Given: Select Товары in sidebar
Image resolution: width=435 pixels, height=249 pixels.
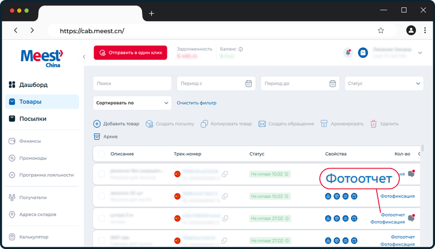Looking at the screenshot, I should (x=42, y=102).
